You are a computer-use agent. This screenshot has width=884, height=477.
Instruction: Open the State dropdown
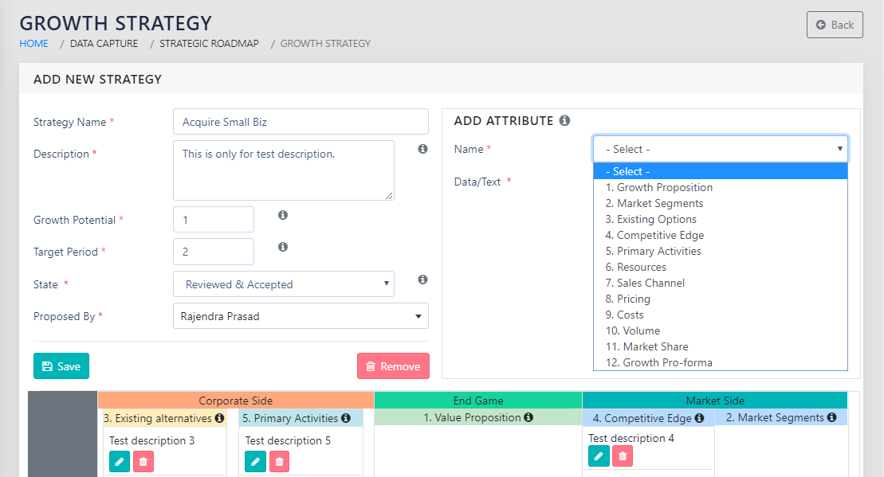(x=283, y=284)
